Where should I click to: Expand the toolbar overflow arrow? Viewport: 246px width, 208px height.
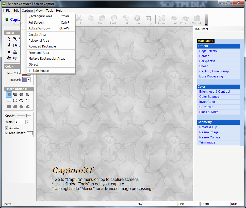[206, 25]
